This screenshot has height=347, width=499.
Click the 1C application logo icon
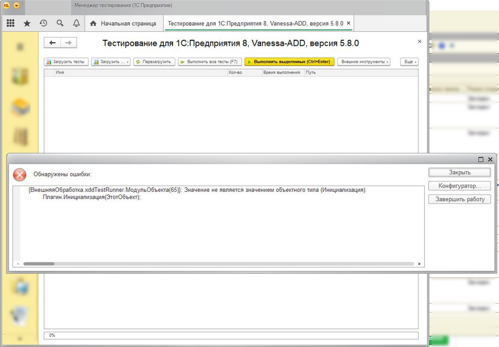[7, 6]
